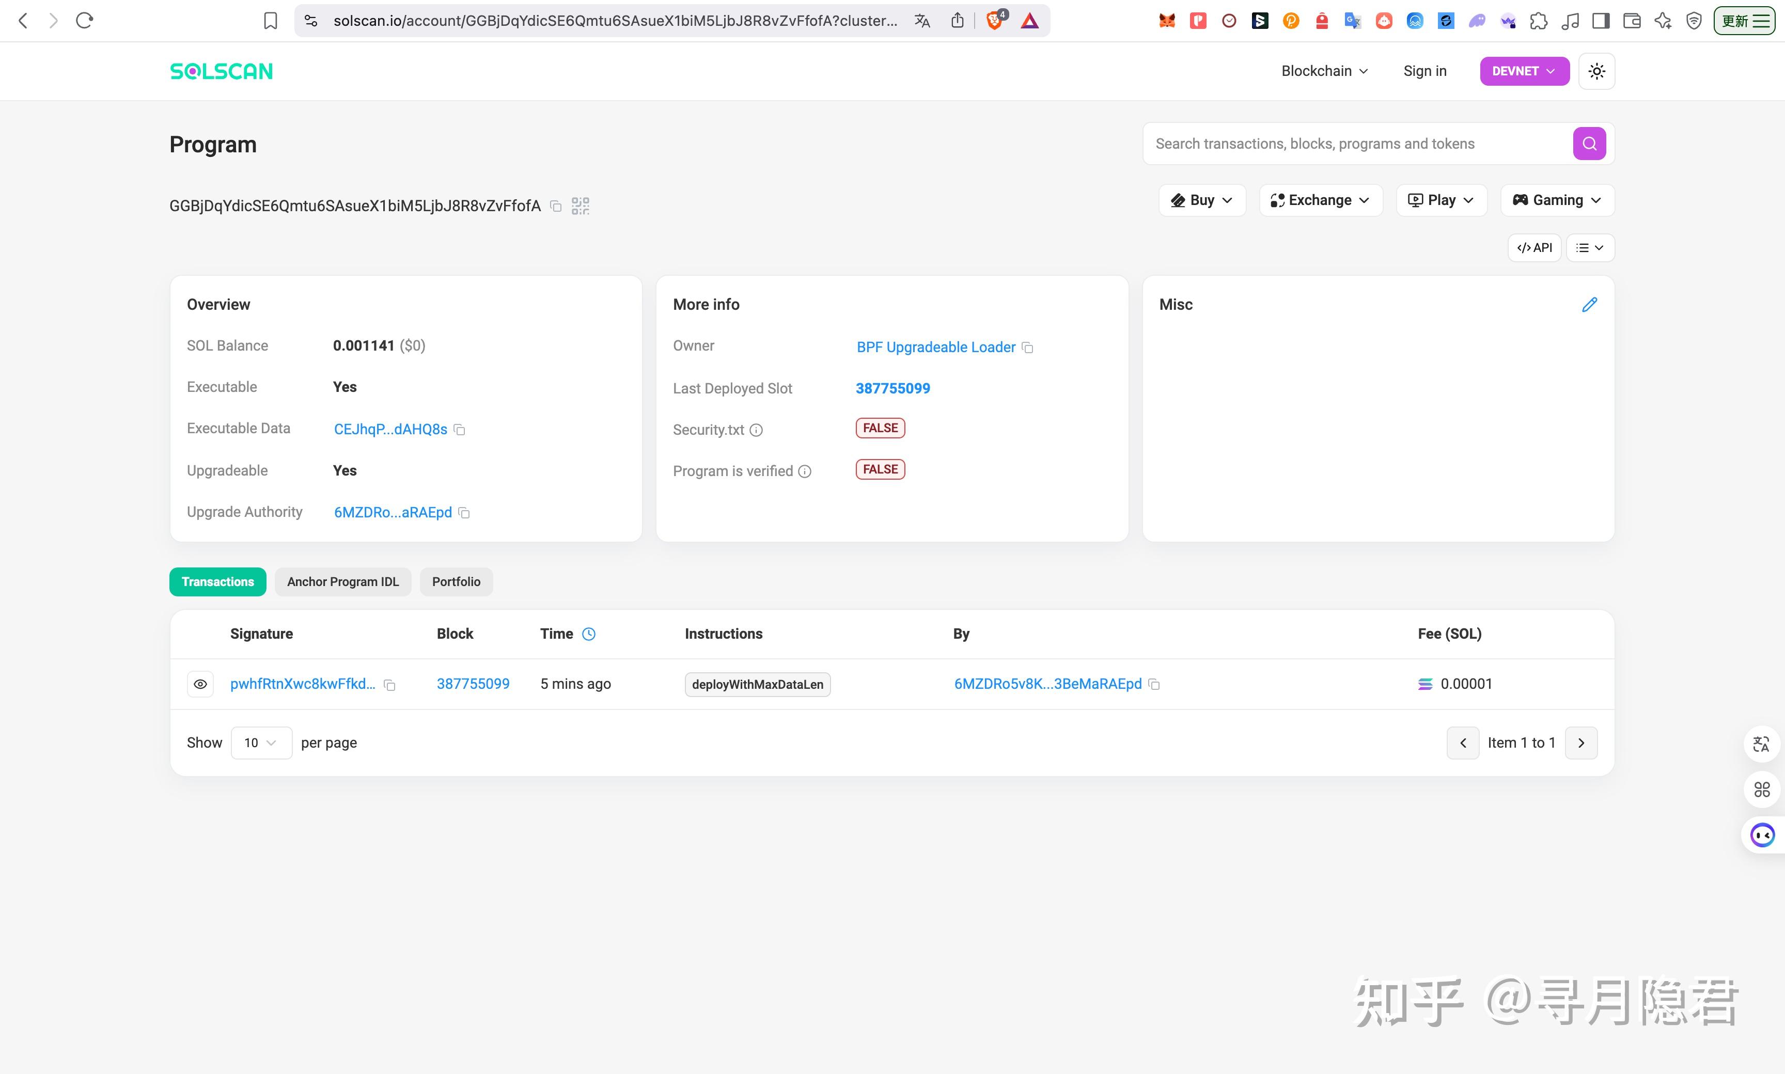
Task: Open browser translate page icon
Action: (921, 21)
